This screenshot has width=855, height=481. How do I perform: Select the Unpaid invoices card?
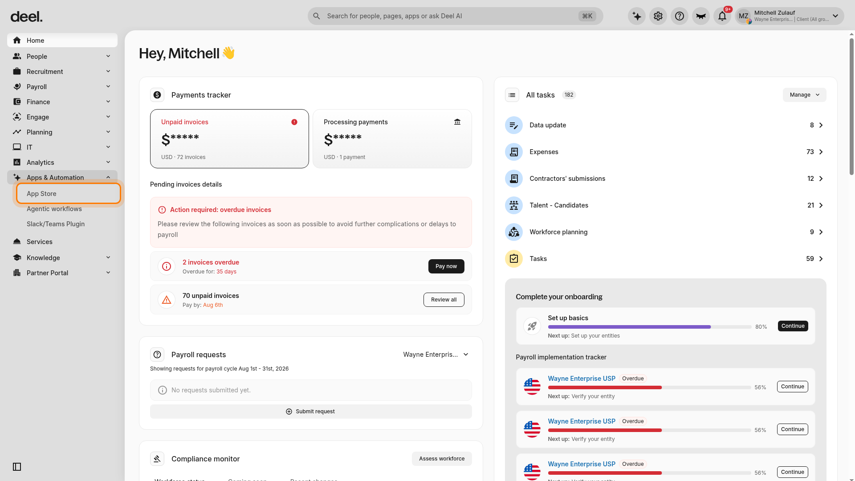point(229,139)
